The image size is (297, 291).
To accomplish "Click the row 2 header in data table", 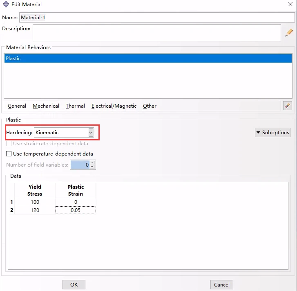I will pyautogui.click(x=11, y=210).
